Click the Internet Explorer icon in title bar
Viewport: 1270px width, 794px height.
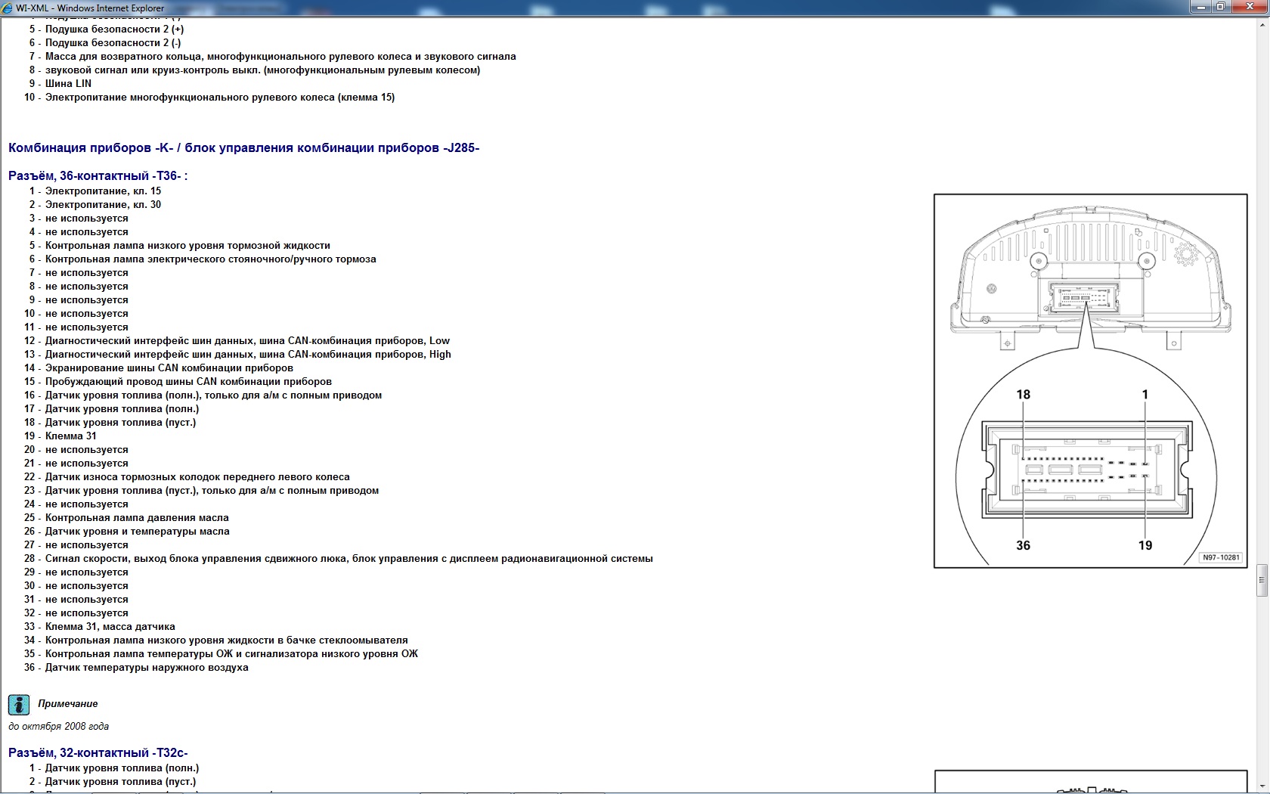click(8, 8)
